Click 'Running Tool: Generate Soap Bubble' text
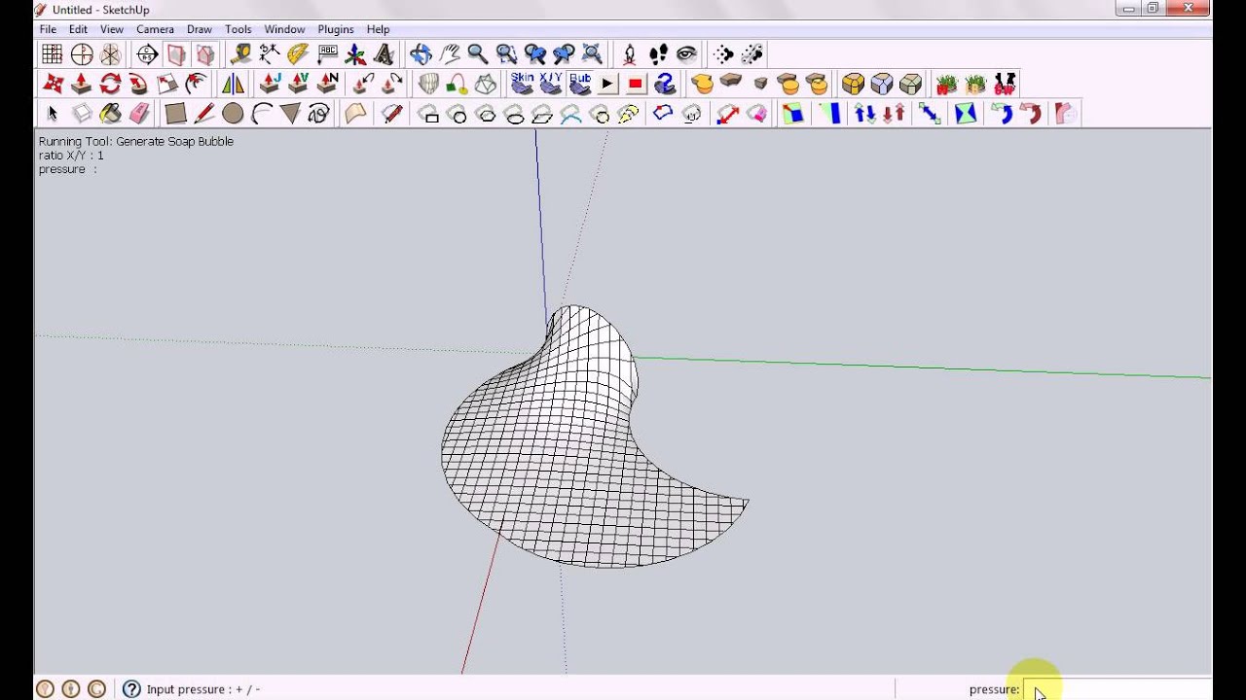 [x=136, y=141]
